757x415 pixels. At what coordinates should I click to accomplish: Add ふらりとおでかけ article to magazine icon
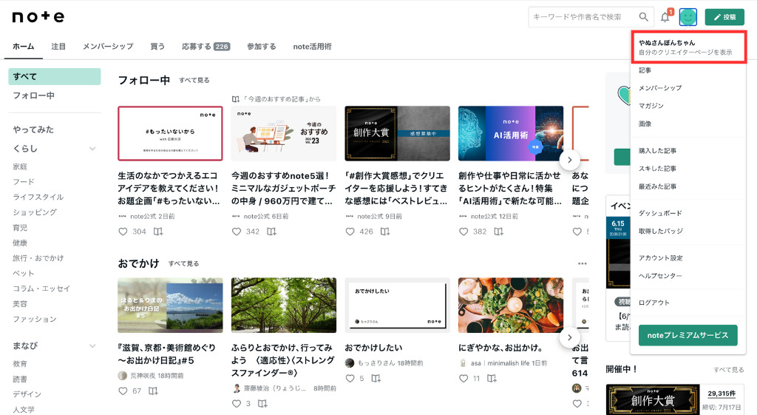(262, 403)
